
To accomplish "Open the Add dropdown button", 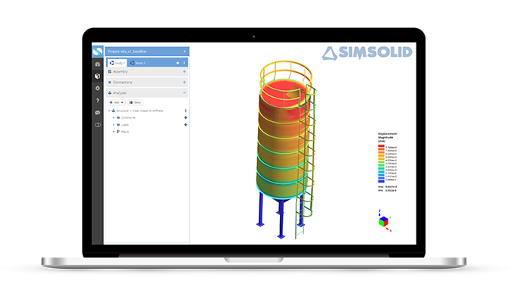I will 117,102.
